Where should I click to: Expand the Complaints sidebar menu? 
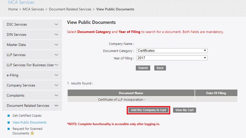(x=32, y=95)
